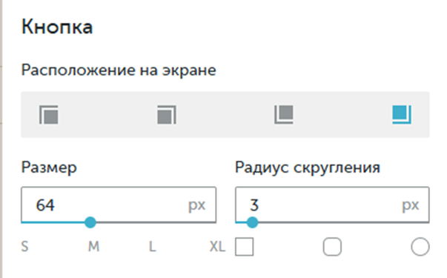Choose the rounded-square corner radius preset

(x=332, y=247)
